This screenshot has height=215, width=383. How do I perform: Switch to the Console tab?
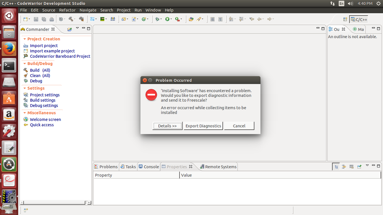[x=149, y=167]
